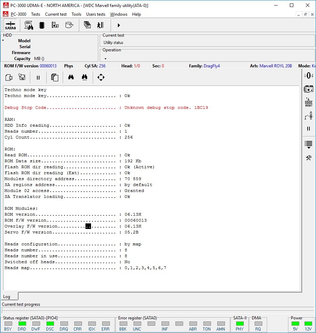Click the BBK error register indicator
The height and width of the screenshot is (333, 316).
coord(123,324)
